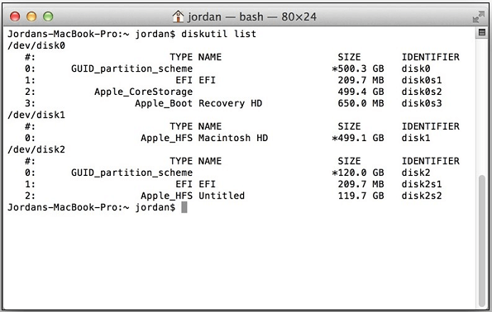
Task: Click identifier 'disk1'
Action: coord(416,138)
